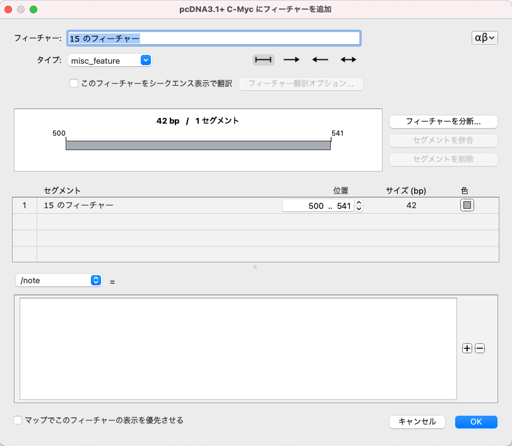This screenshot has width=512, height=446.
Task: Open the αβ display options dropdown
Action: pyautogui.click(x=485, y=38)
